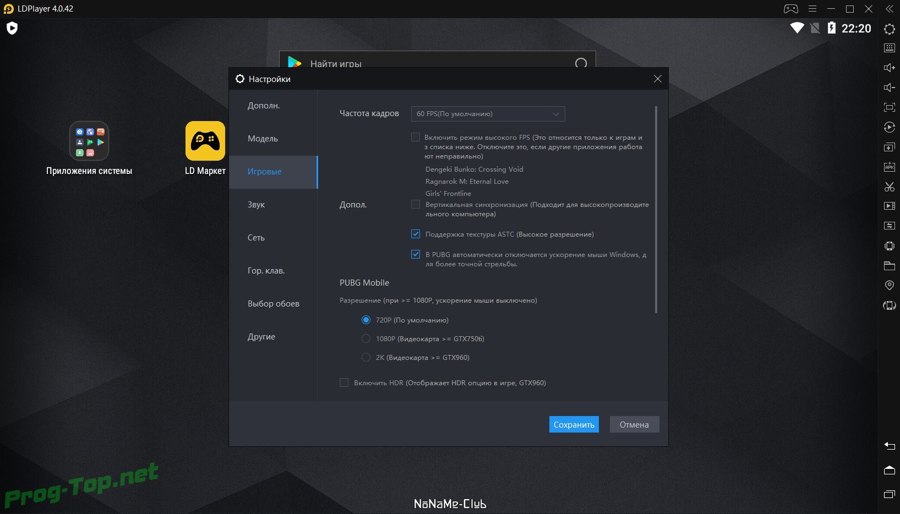
Task: Close the Настройки dialog
Action: tap(657, 79)
